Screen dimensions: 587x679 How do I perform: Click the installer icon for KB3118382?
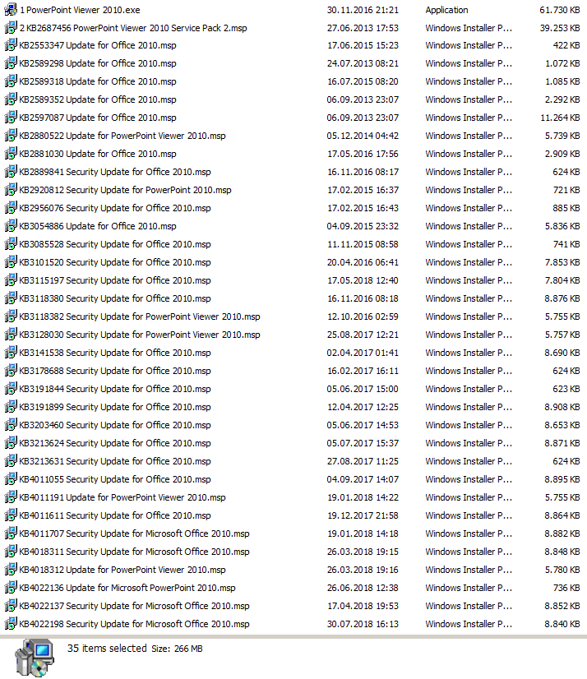point(11,317)
